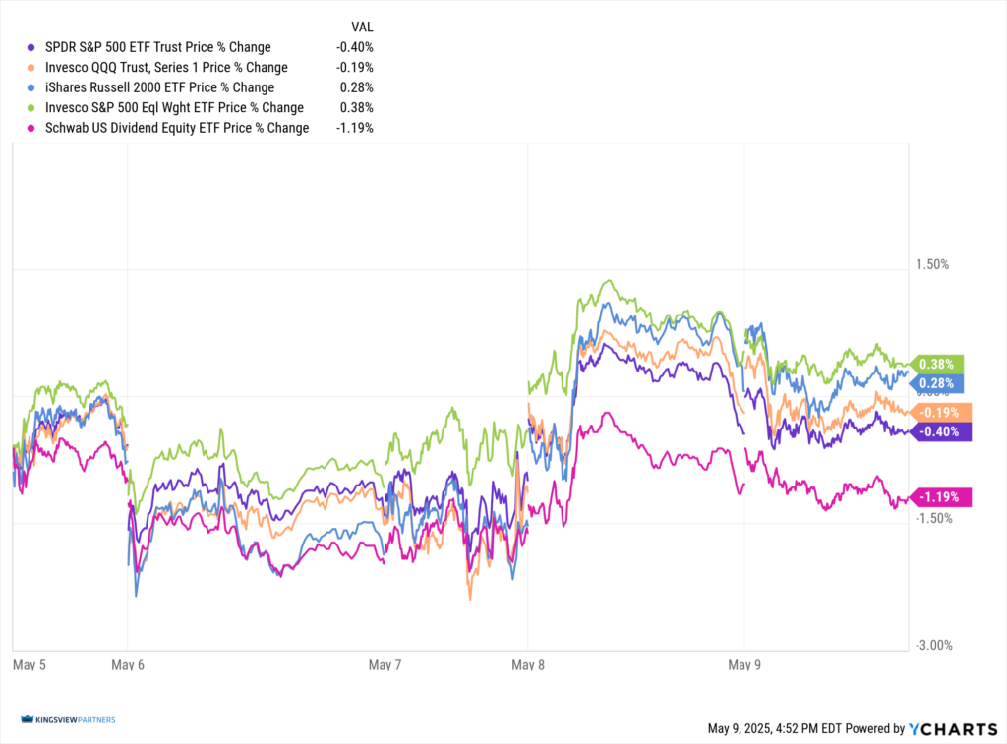Viewport: 1007px width, 744px height.
Task: Click the orange Invesco QQQ legend dot
Action: point(33,68)
